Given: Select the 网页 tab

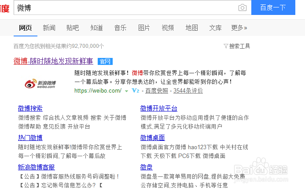Looking at the screenshot, I should click(x=25, y=28).
